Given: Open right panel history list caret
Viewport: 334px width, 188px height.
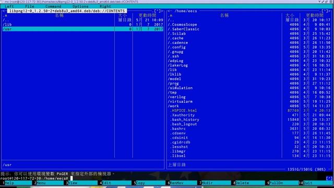Looking at the screenshot, I should pos(325,11).
